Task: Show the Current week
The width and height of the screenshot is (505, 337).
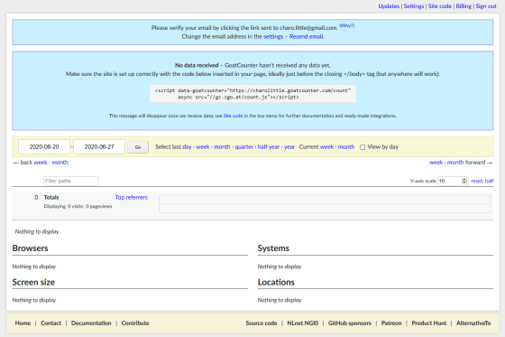Action: 326,147
